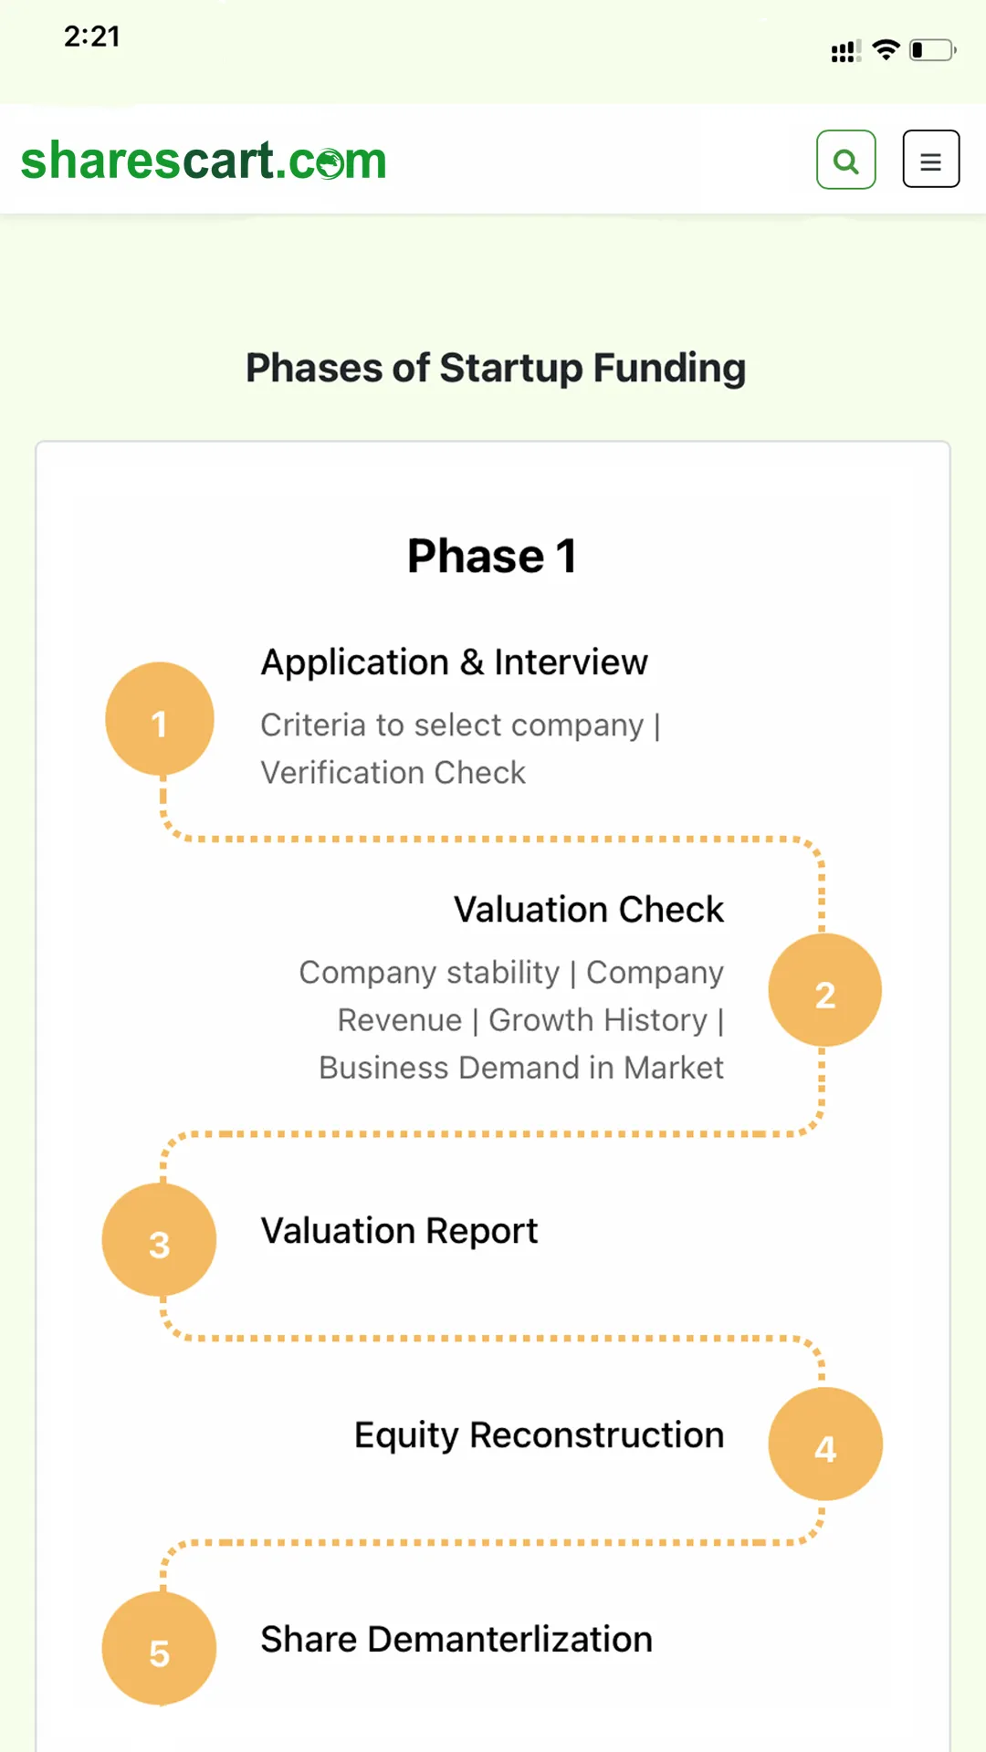Click the Valuation Report step title
The image size is (986, 1752).
(400, 1231)
